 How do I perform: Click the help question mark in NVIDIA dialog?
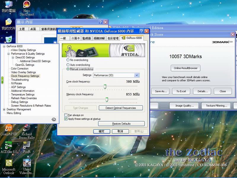point(142,31)
